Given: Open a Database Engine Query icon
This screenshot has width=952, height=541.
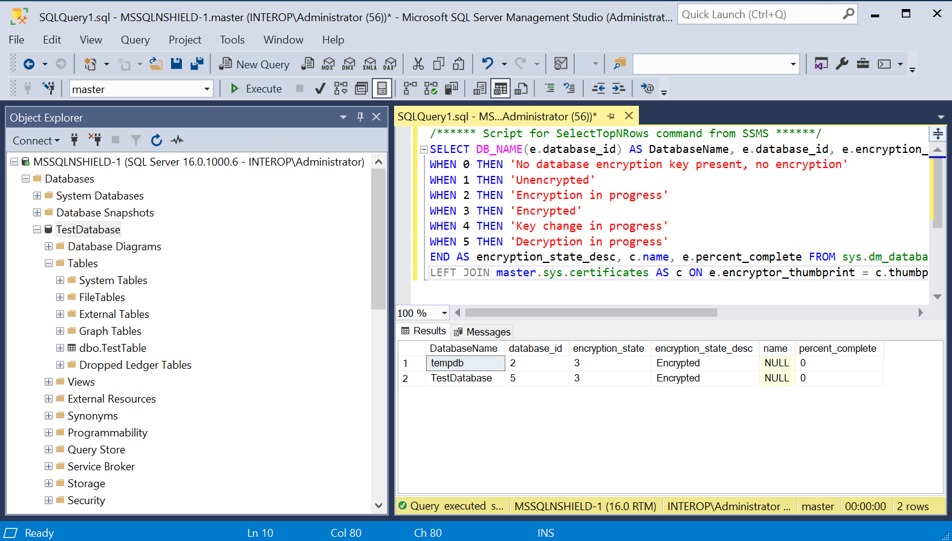Looking at the screenshot, I should pos(308,63).
